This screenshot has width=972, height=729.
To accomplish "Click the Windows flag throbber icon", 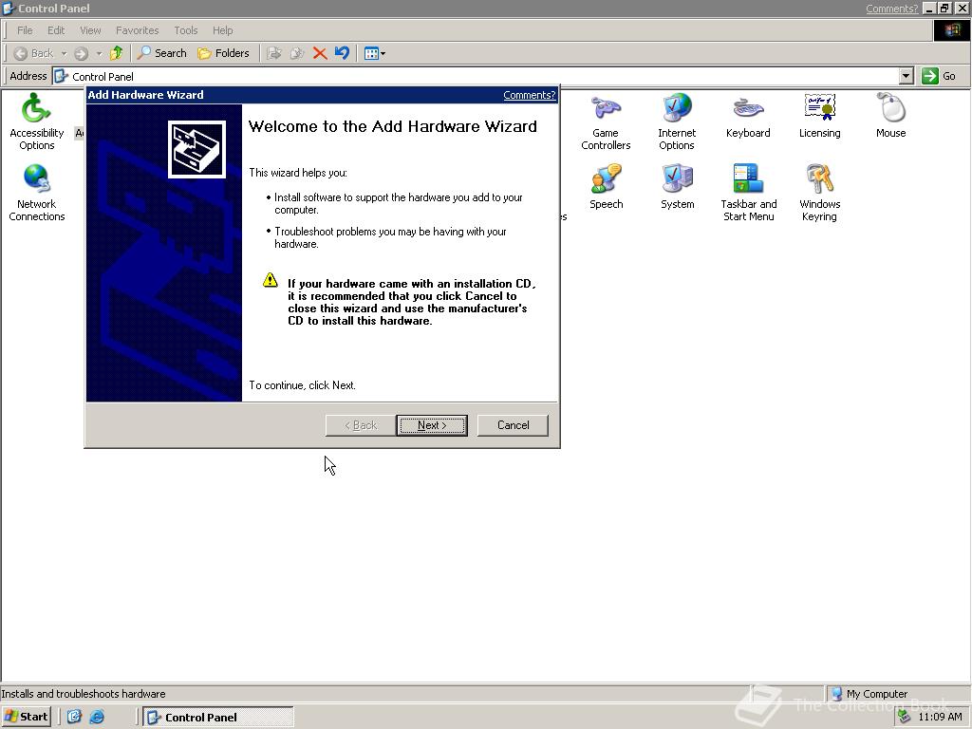I will pyautogui.click(x=951, y=30).
